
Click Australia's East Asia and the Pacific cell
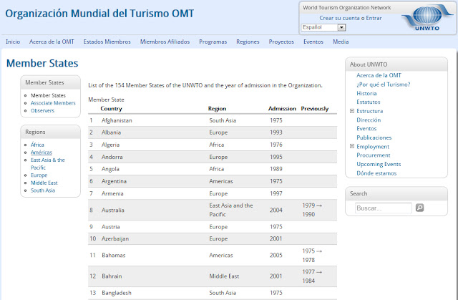pos(231,210)
